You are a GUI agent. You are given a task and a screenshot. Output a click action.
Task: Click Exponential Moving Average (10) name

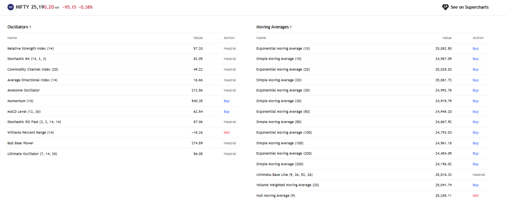pos(283,48)
